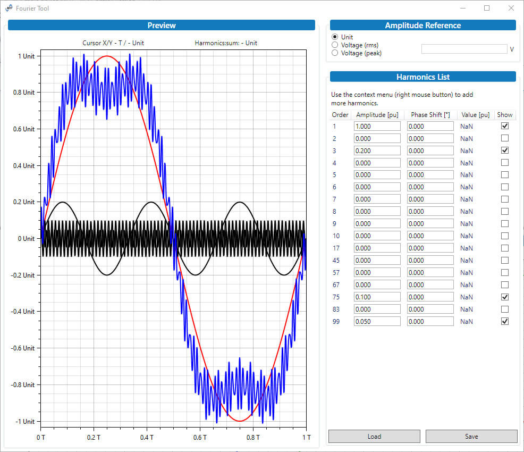The image size is (524, 452).
Task: Click the Harmonics List panel header
Action: (x=423, y=77)
